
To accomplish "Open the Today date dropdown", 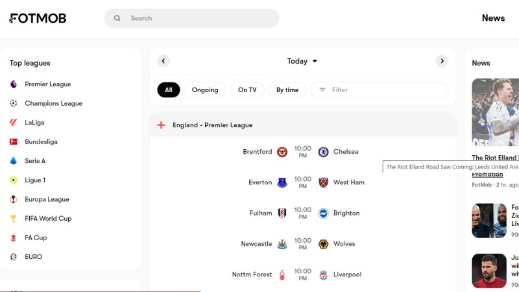I will coord(302,61).
